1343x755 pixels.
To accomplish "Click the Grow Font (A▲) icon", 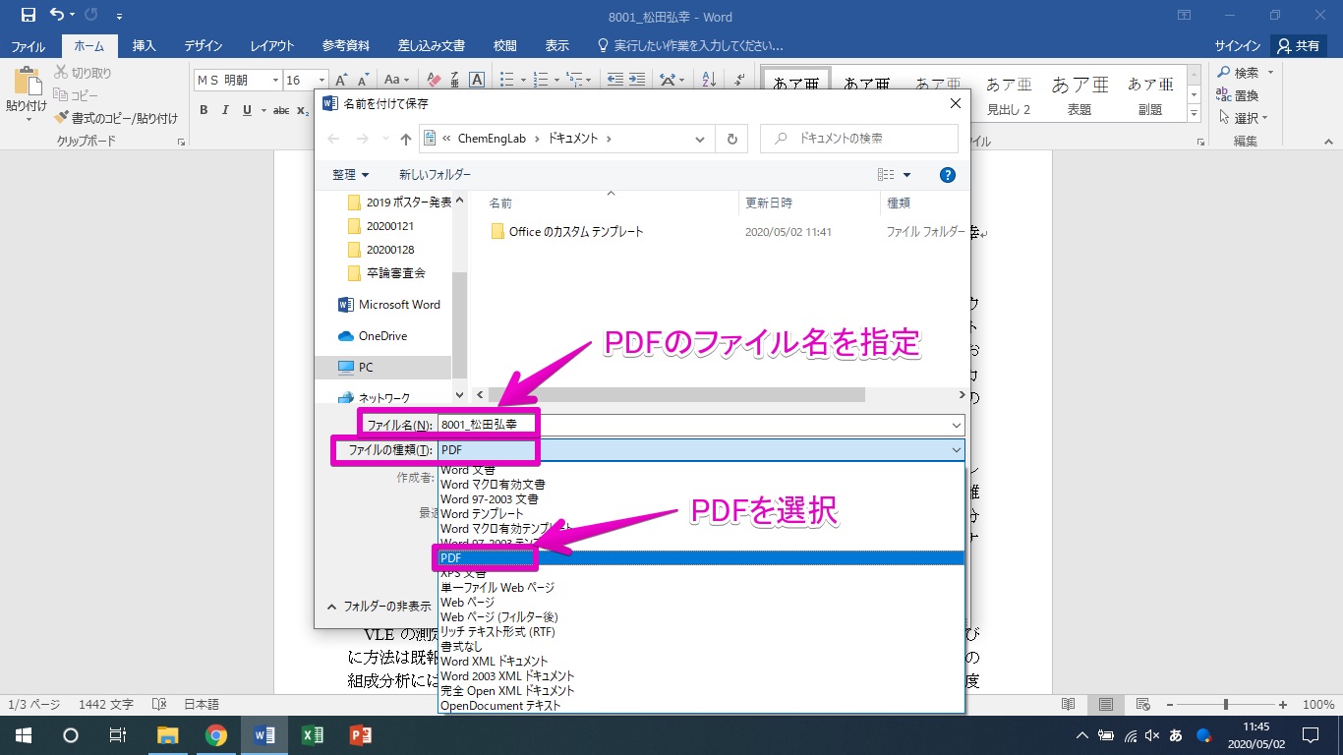I will [x=341, y=80].
